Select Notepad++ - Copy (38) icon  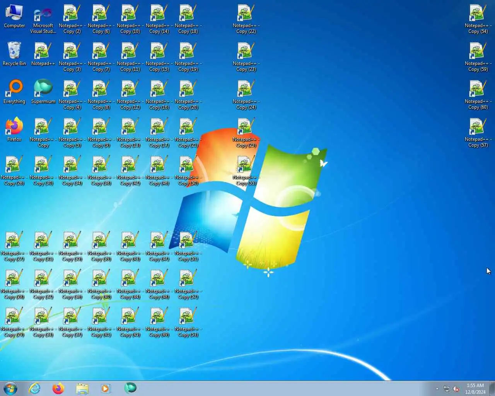[101, 171]
